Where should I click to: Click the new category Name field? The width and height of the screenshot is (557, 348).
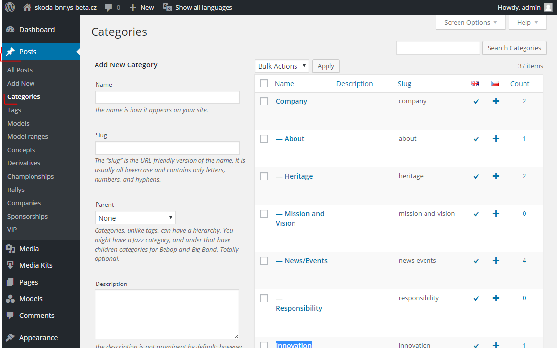pos(167,97)
